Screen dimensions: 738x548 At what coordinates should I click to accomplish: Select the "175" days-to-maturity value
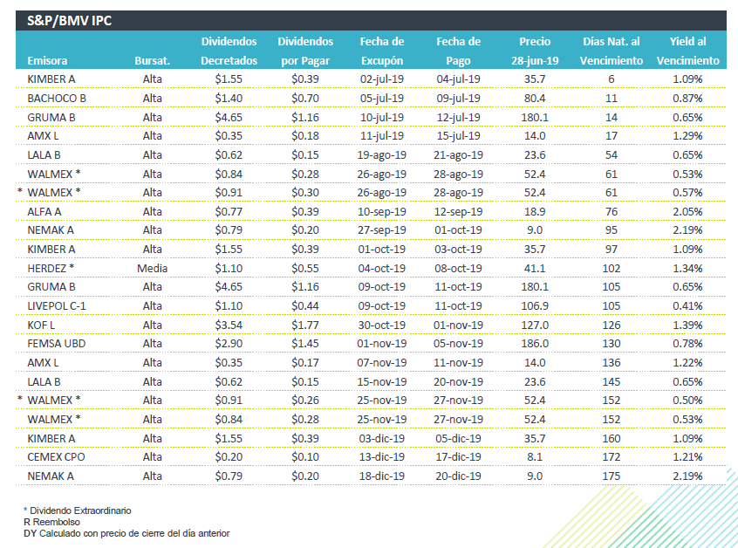coord(611,476)
